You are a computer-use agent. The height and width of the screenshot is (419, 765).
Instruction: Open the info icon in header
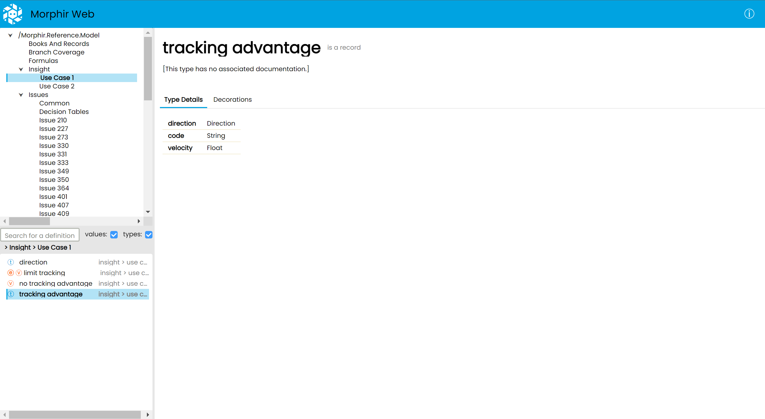pos(749,14)
